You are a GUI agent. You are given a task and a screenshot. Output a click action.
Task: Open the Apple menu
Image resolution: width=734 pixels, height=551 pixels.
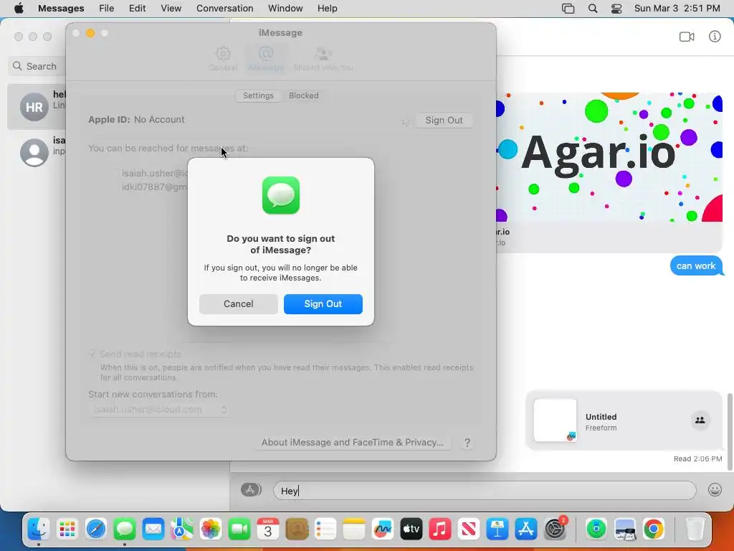(19, 9)
